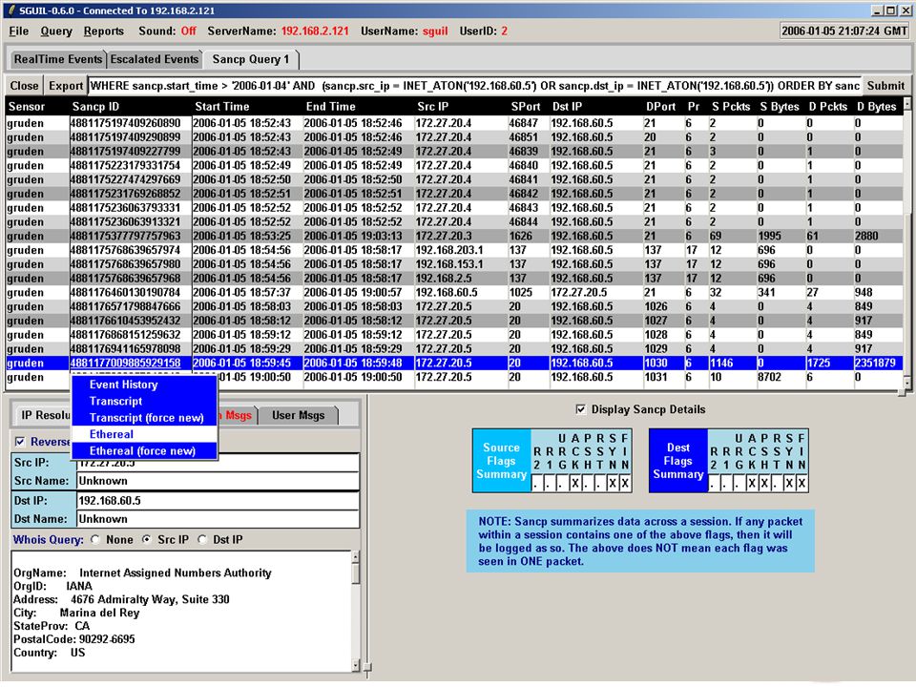This screenshot has width=916, height=687.
Task: Click the SGUIL feather icon in title bar
Action: coord(10,10)
